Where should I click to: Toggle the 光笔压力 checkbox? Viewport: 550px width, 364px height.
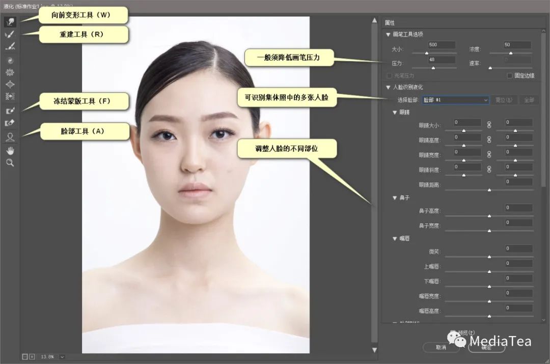(389, 76)
